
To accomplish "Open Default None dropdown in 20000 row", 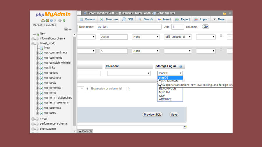I will tap(146, 37).
